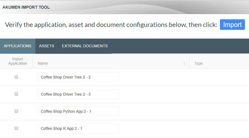The width and height of the screenshot is (249, 138).
Task: Check import box for Coffee Shop Driver Tree 2 - 2
Action: (x=16, y=77)
